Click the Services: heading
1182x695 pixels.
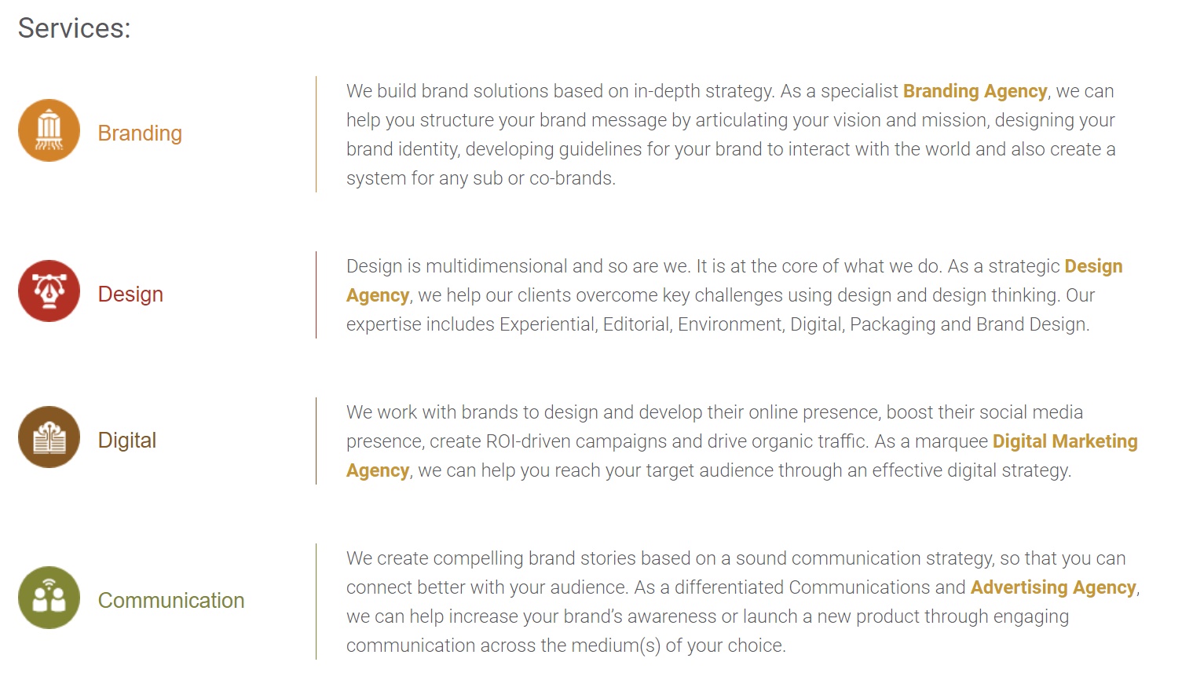75,28
